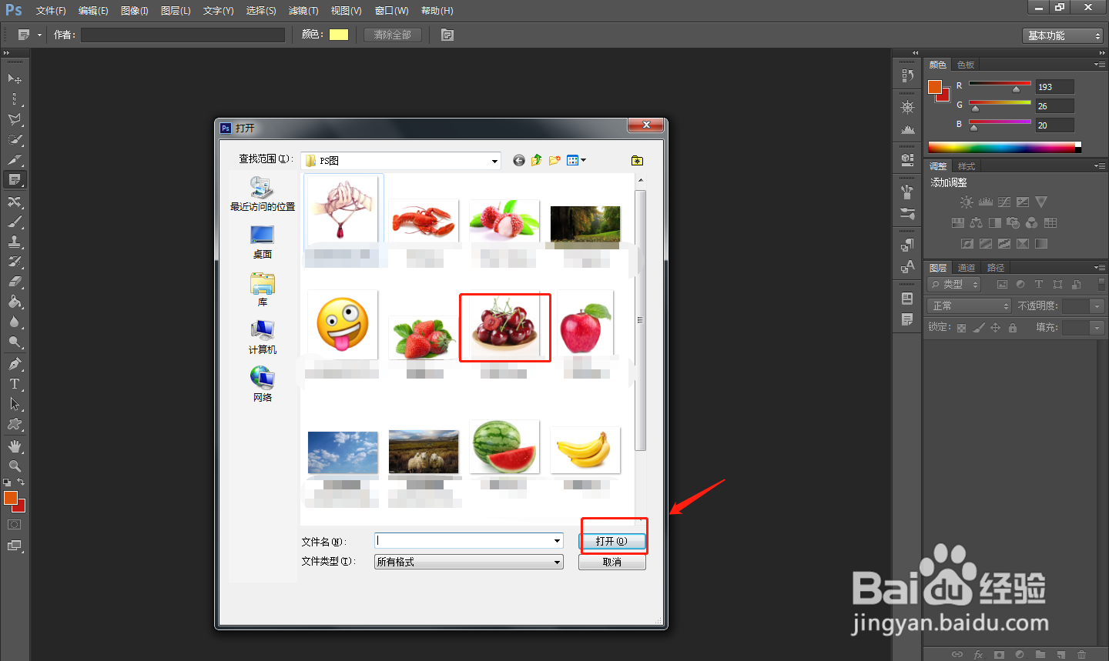Go up one folder level in dialog
This screenshot has width=1109, height=661.
point(537,160)
